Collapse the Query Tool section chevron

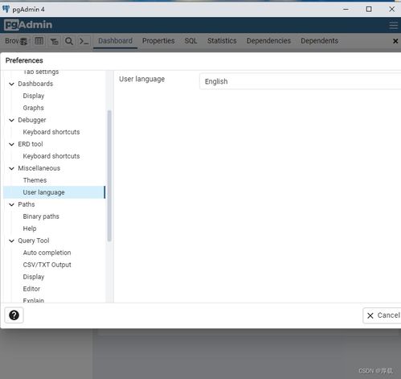click(x=11, y=241)
